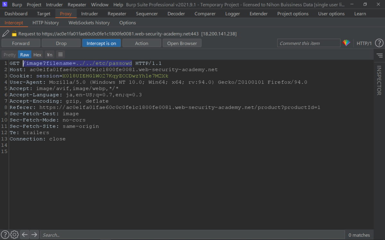Click the Comment this item field

(x=309, y=43)
